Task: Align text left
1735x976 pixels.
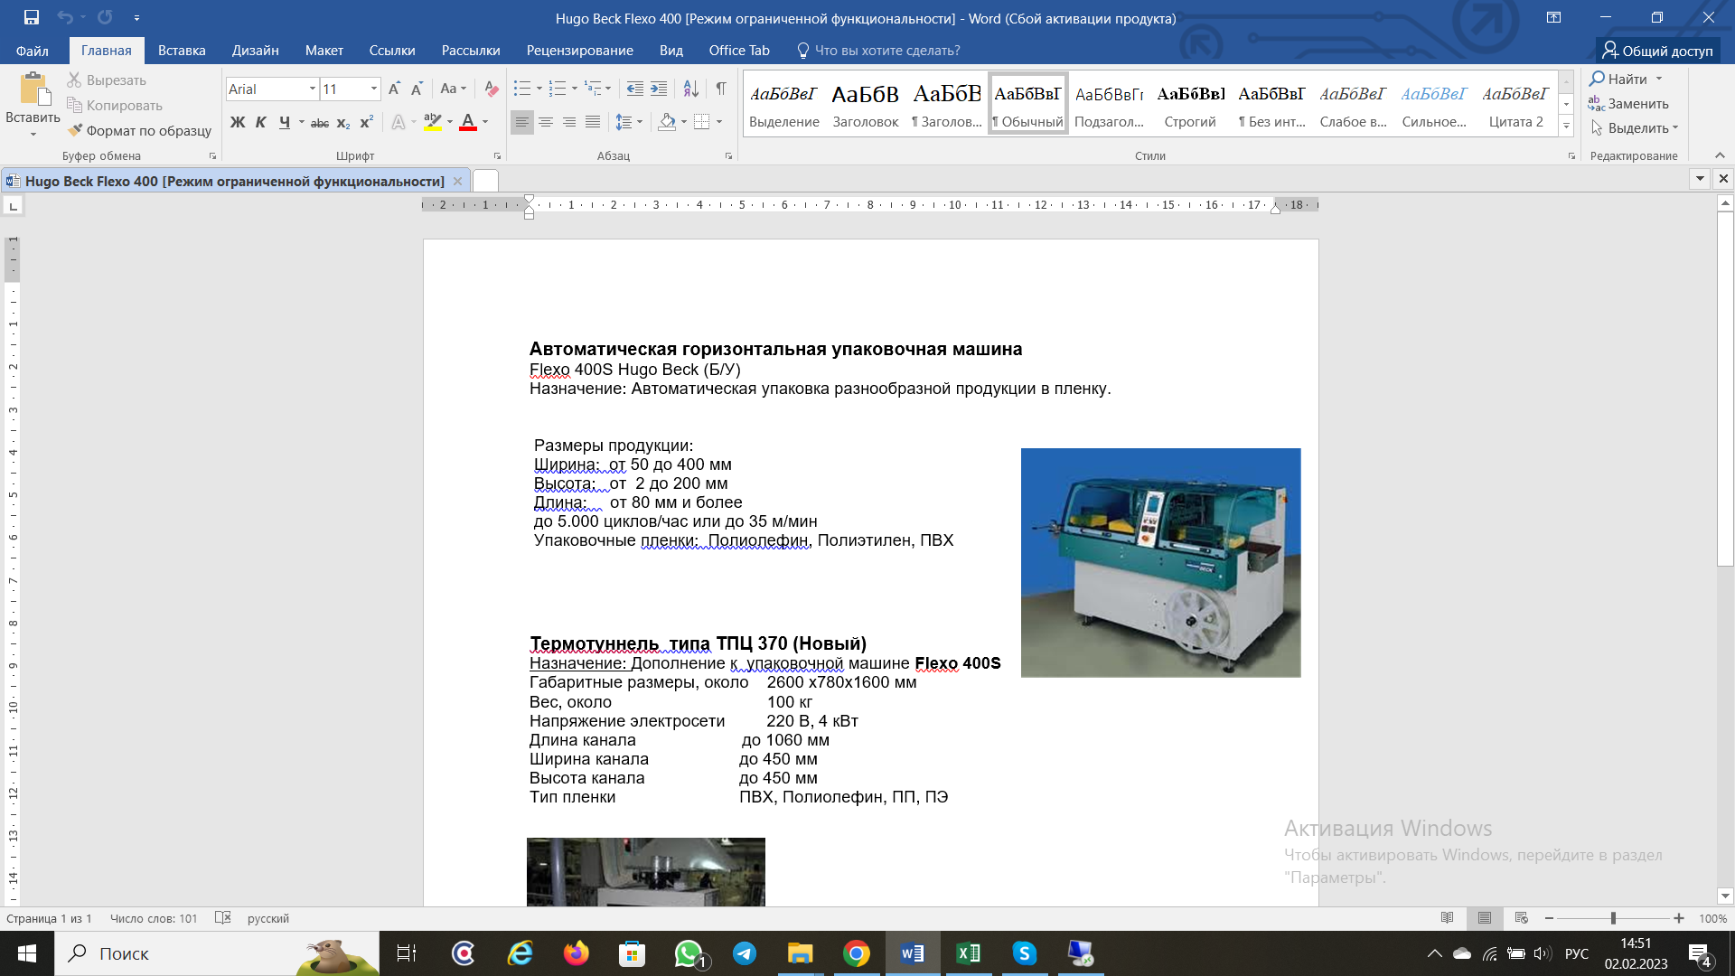Action: tap(522, 122)
